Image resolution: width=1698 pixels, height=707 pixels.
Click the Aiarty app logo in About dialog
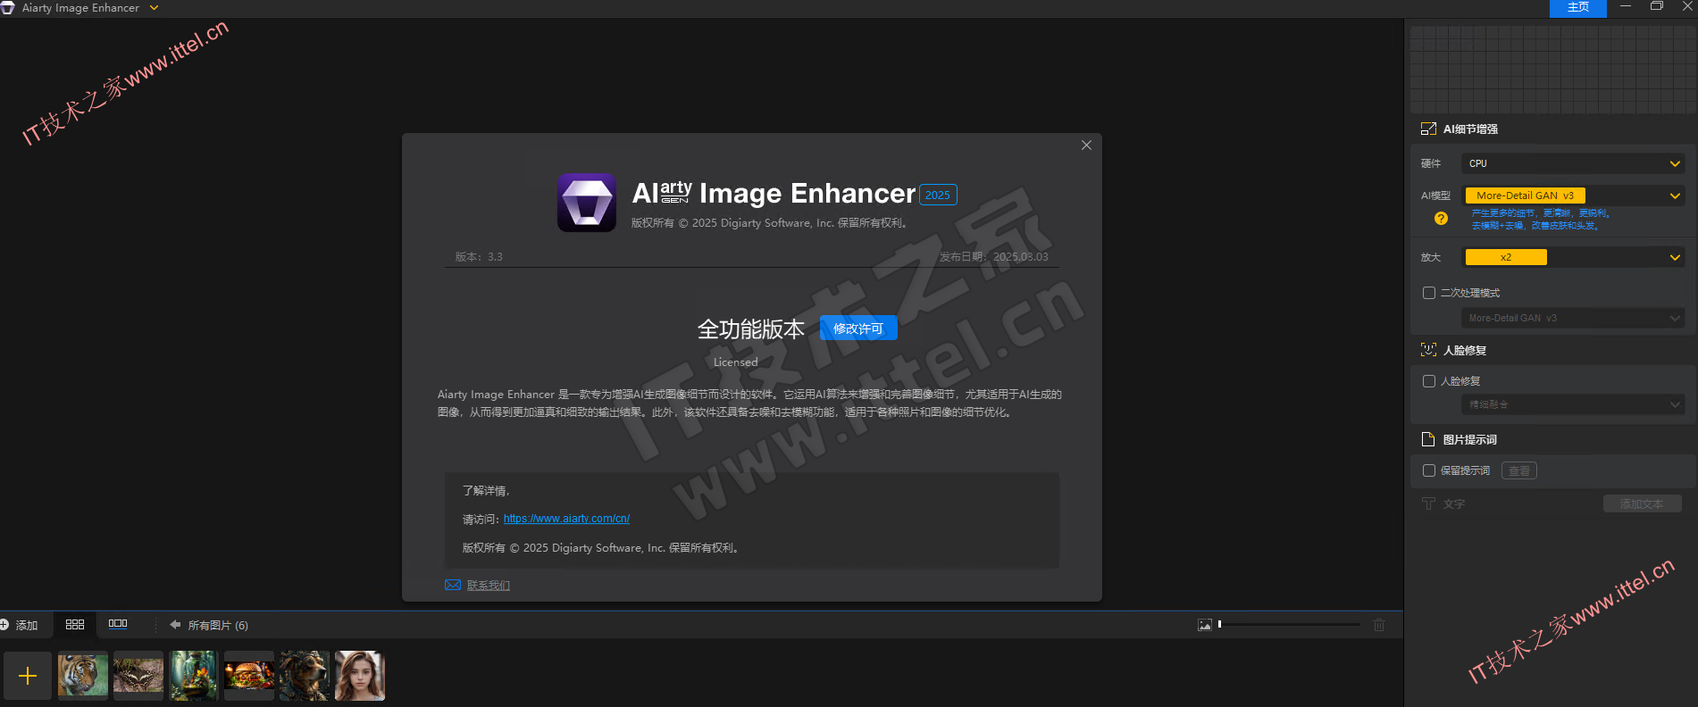point(587,203)
